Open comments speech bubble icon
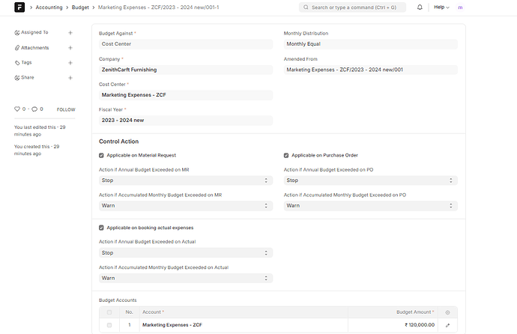Viewport: 517px width, 334px height. [x=34, y=109]
